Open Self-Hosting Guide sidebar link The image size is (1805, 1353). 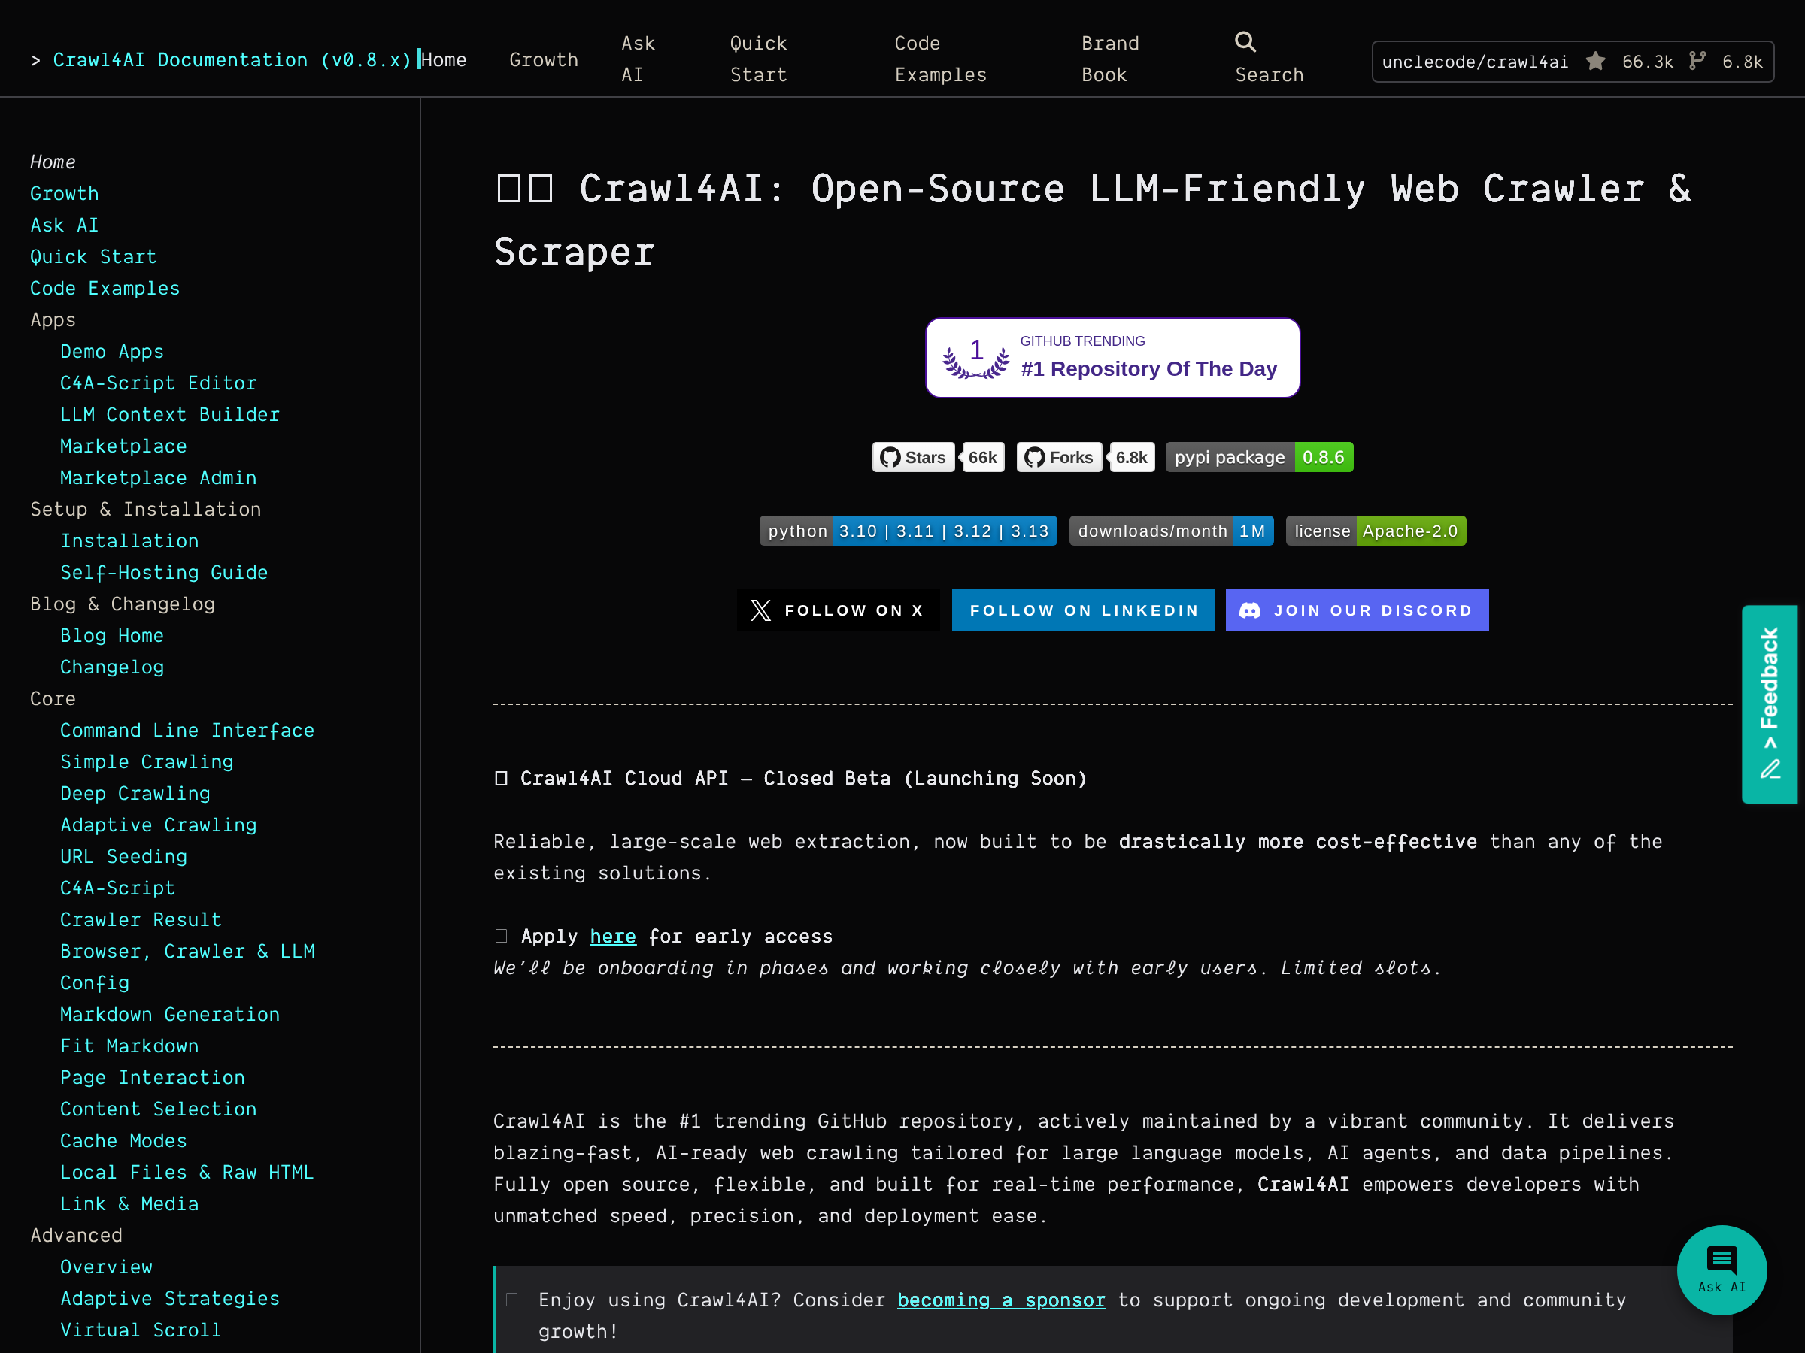coord(164,573)
